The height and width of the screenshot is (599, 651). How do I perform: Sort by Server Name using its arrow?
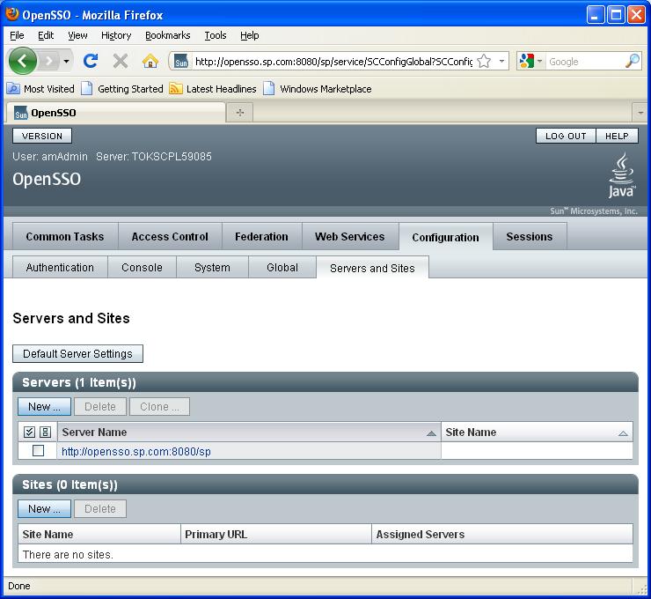(431, 433)
